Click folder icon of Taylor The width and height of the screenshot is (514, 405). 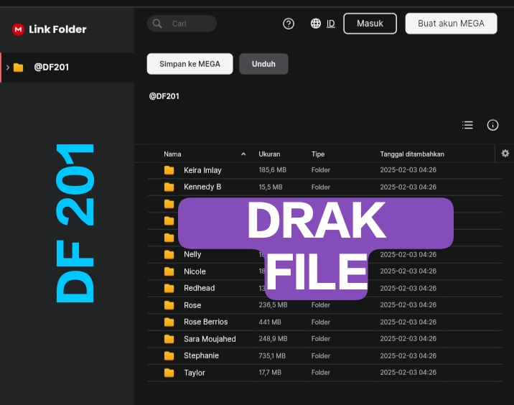pos(169,373)
